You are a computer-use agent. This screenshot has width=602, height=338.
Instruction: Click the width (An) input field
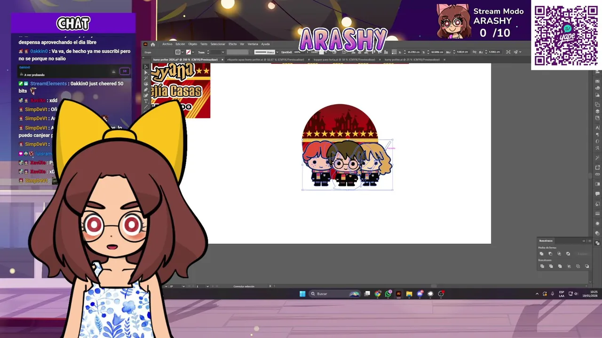tap(462, 52)
